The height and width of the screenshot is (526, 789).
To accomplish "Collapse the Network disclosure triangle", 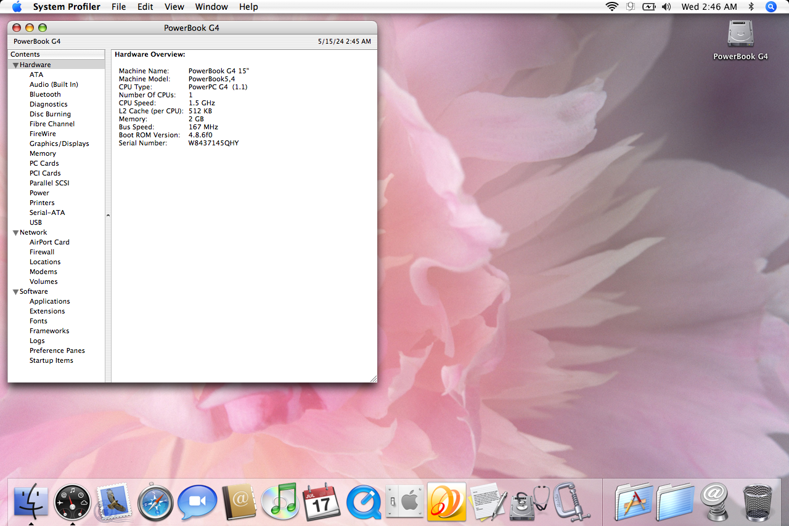I will click(15, 233).
